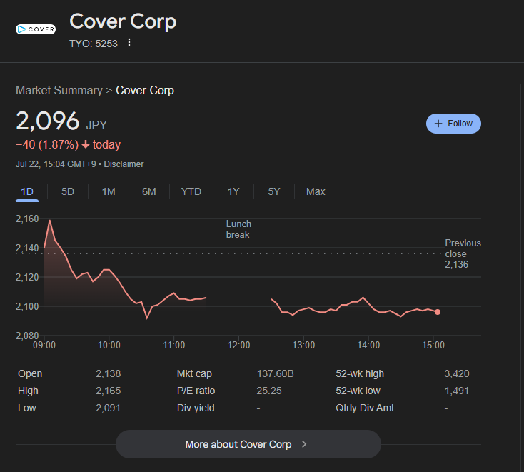
Task: Click the 2,120 price axis label
Action: [27, 277]
